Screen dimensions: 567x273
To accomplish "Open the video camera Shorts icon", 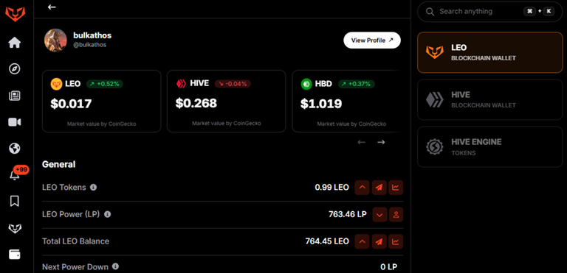I will [15, 122].
